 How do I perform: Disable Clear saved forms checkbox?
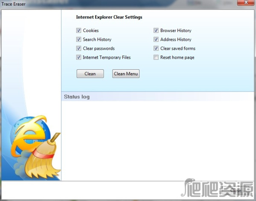(156, 48)
